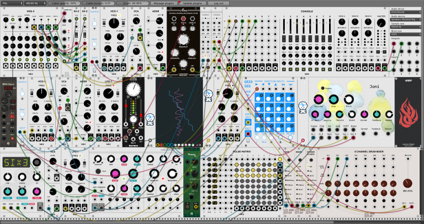Click the RESET button on SEQ-3
The height and width of the screenshot is (224, 424).
tap(20, 20)
